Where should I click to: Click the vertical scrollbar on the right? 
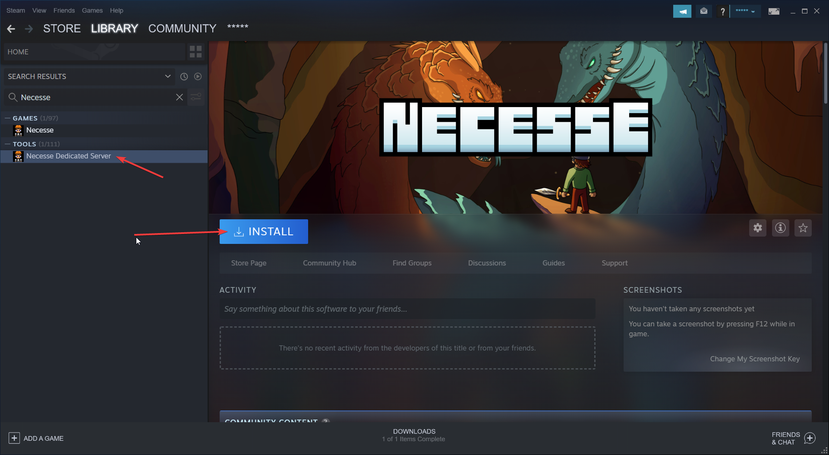pos(826,73)
